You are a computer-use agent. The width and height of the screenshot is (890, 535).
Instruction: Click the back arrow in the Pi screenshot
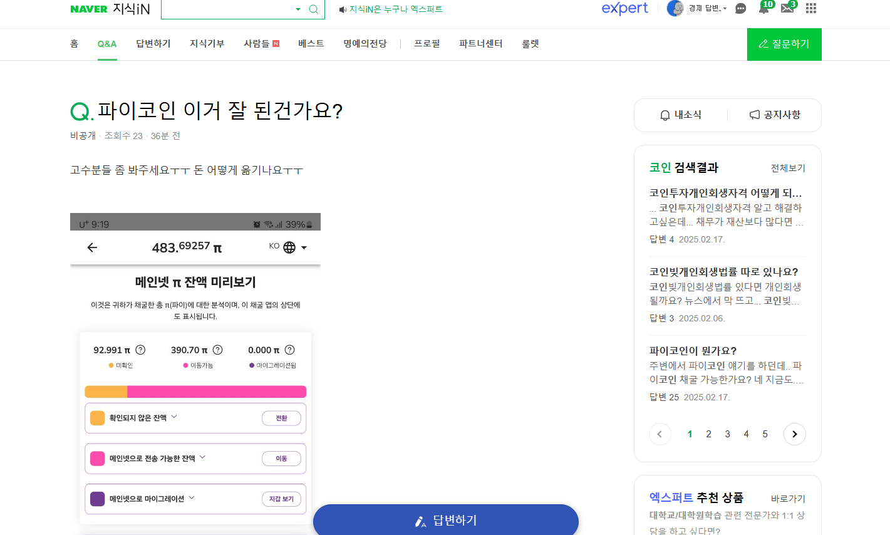coord(92,247)
